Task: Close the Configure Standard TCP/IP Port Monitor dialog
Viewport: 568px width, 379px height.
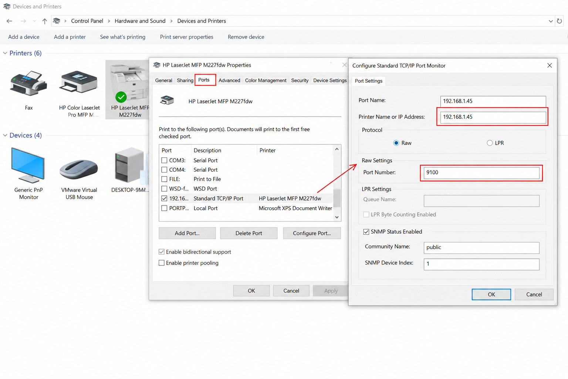Action: coord(550,66)
